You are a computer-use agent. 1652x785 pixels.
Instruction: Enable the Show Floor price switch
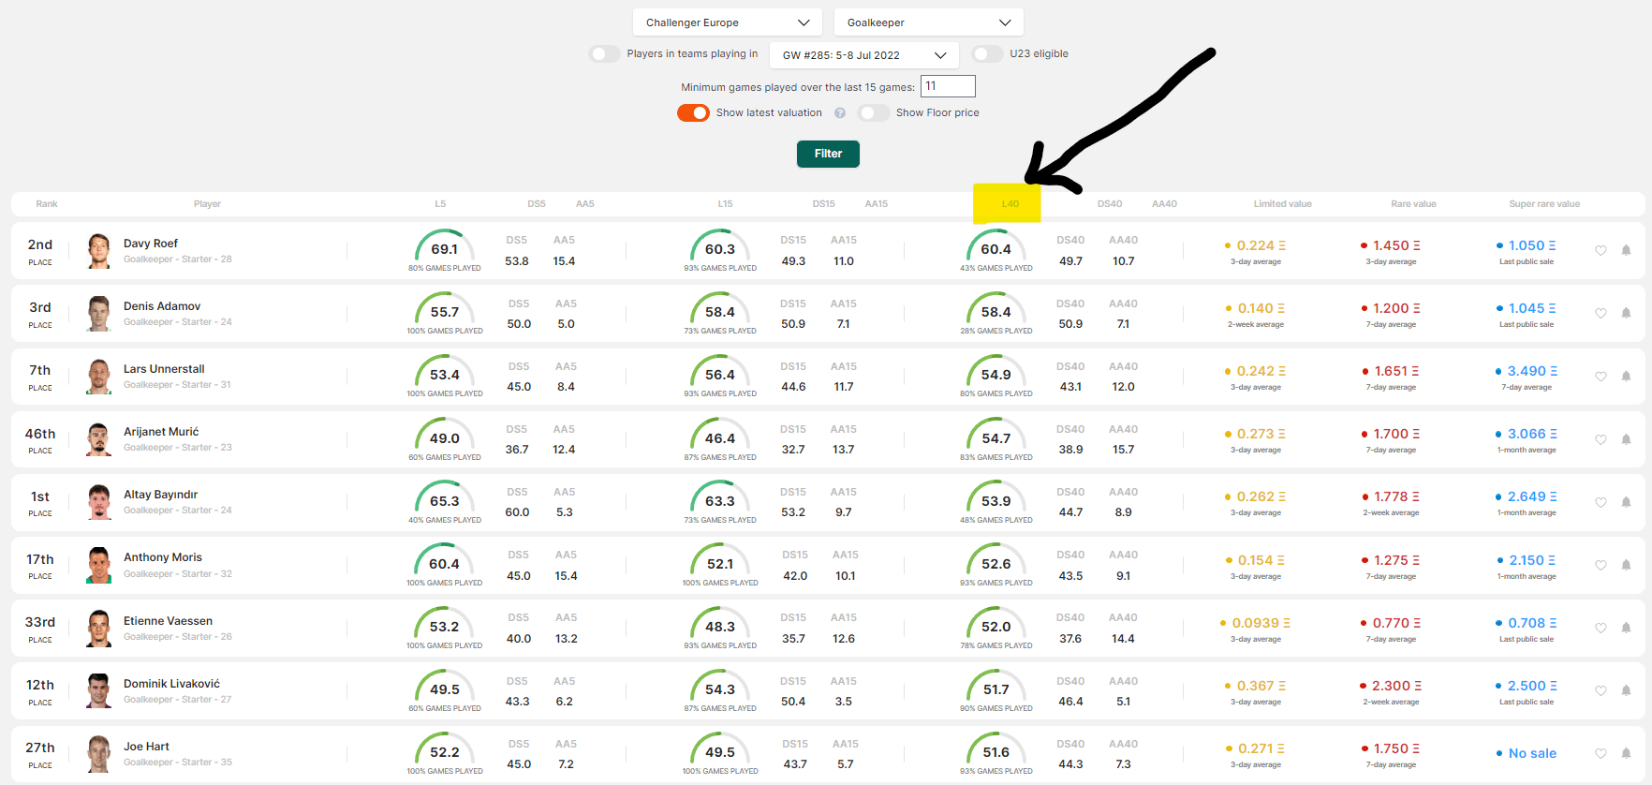click(873, 112)
